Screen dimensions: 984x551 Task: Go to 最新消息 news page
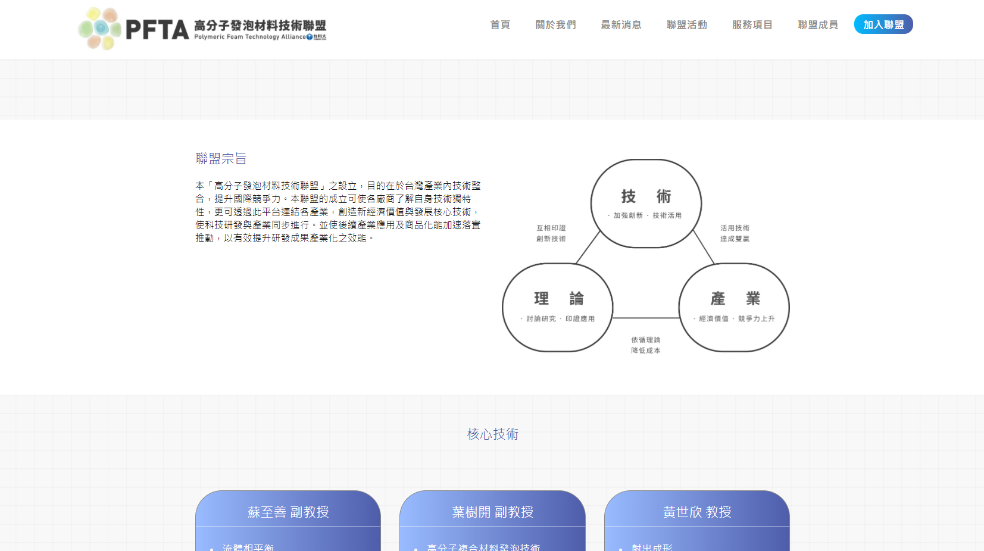click(621, 25)
